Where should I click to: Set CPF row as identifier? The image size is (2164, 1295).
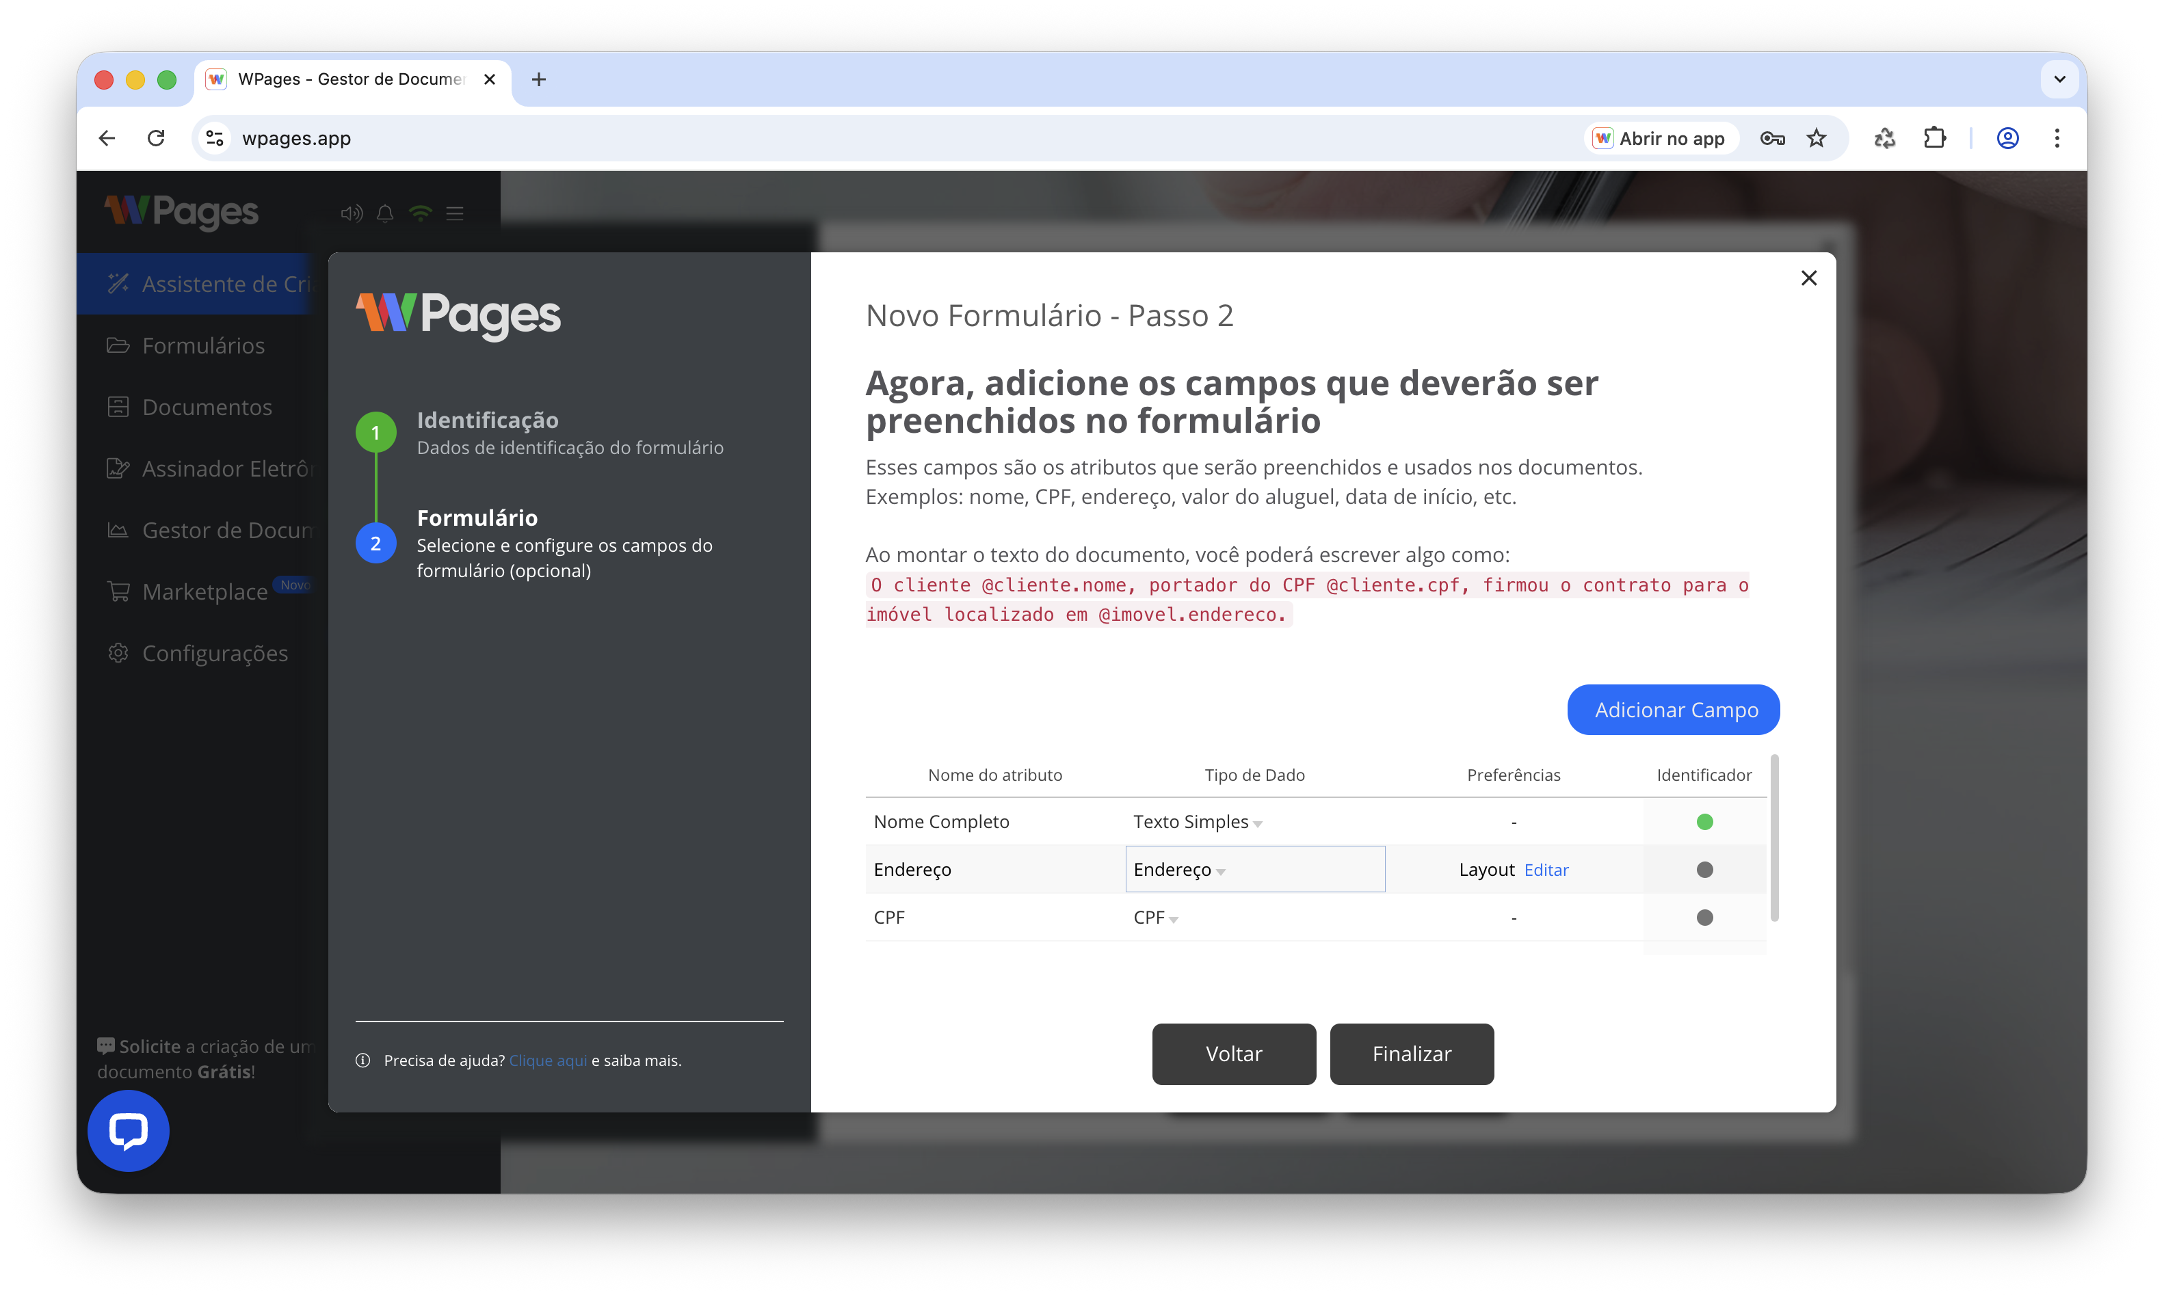[x=1704, y=917]
